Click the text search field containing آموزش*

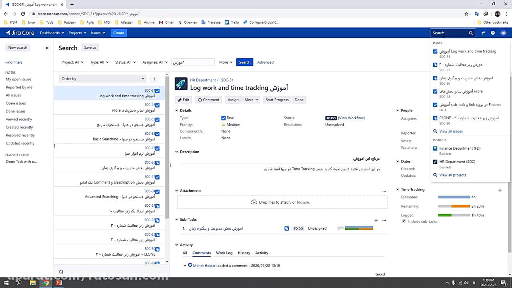point(193,62)
